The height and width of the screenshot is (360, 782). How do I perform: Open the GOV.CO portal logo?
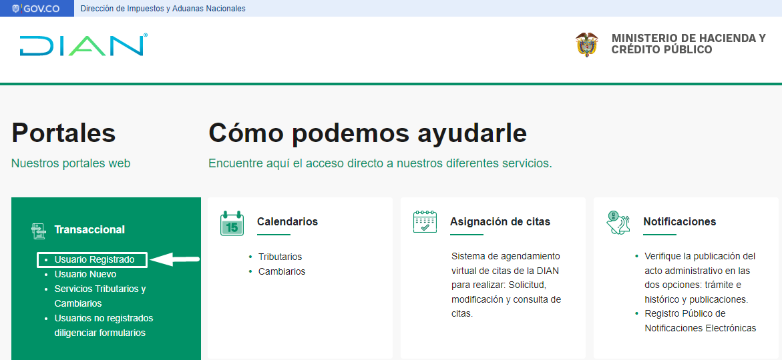35,9
